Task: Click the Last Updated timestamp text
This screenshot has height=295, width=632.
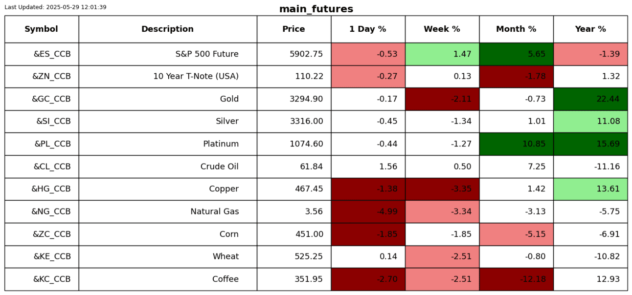Action: point(55,7)
